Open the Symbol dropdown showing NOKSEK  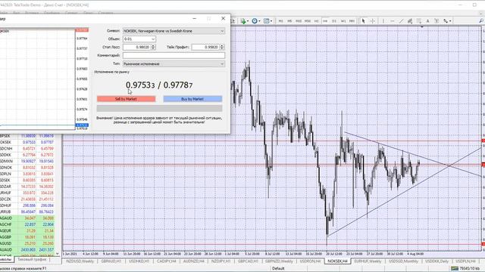click(174, 31)
